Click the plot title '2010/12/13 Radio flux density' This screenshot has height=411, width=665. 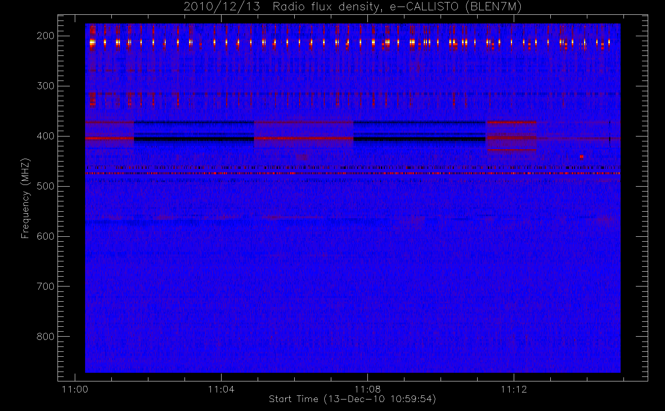point(352,7)
